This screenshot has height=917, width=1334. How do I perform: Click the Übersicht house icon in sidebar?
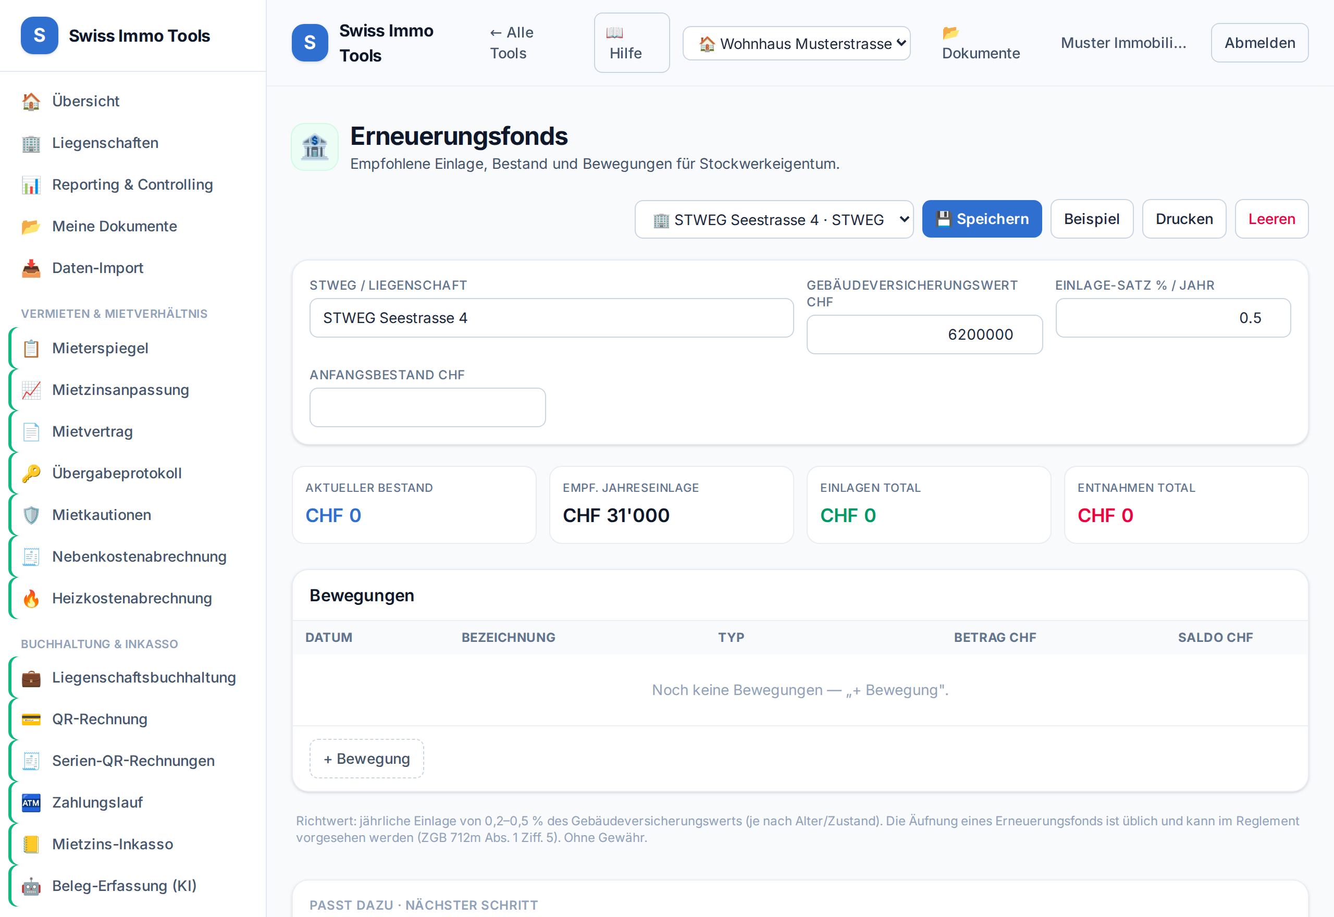31,101
